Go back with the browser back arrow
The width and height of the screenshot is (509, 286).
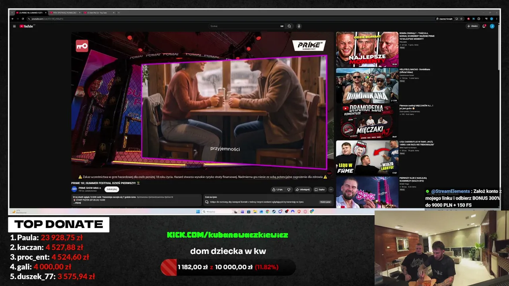[13, 19]
